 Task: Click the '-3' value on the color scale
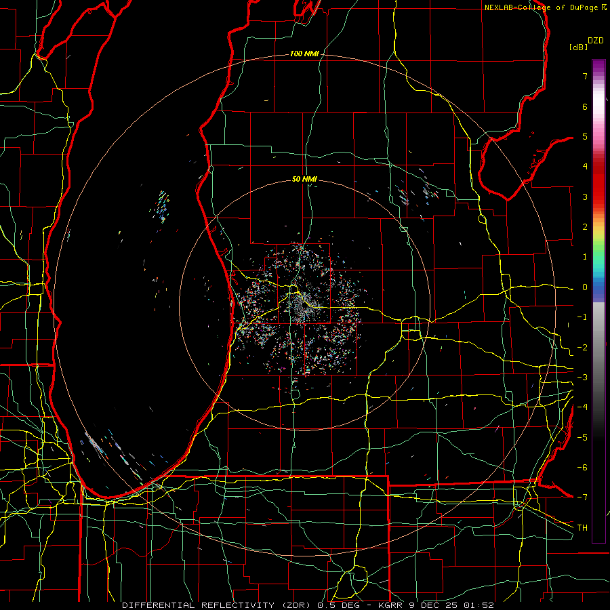582,378
